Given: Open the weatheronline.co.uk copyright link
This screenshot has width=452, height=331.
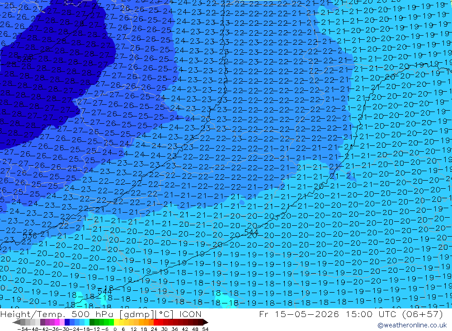Looking at the screenshot, I should (412, 325).
